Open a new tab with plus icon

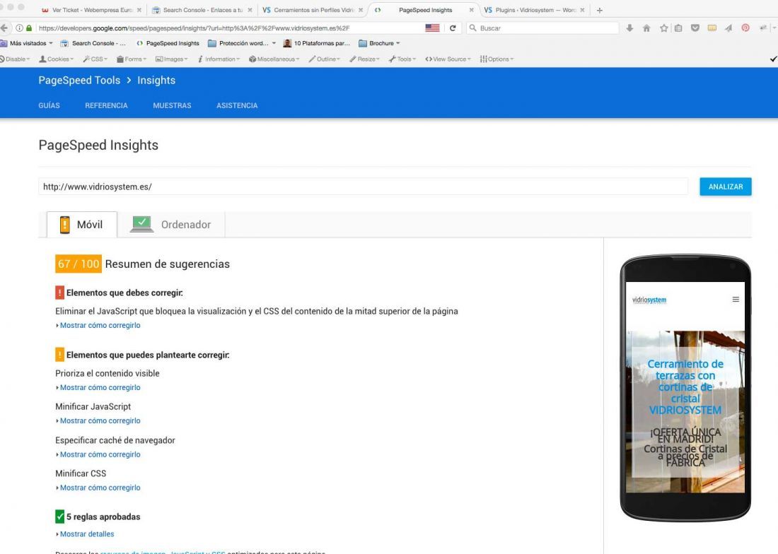(599, 10)
